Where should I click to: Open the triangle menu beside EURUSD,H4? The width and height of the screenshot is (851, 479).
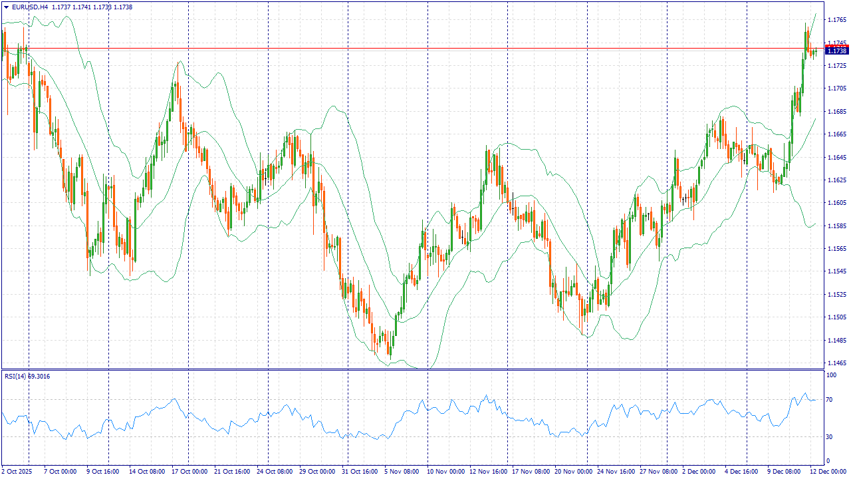click(6, 7)
